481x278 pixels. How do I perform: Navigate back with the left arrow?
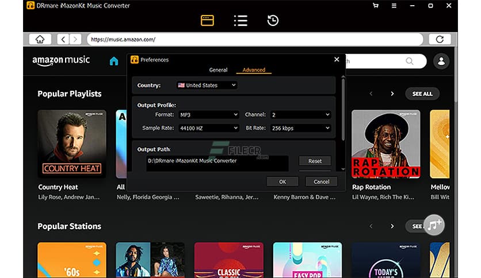(63, 39)
